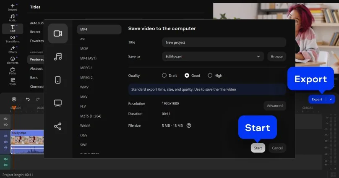Click the Start button
This screenshot has height=178, width=339.
pyautogui.click(x=258, y=148)
